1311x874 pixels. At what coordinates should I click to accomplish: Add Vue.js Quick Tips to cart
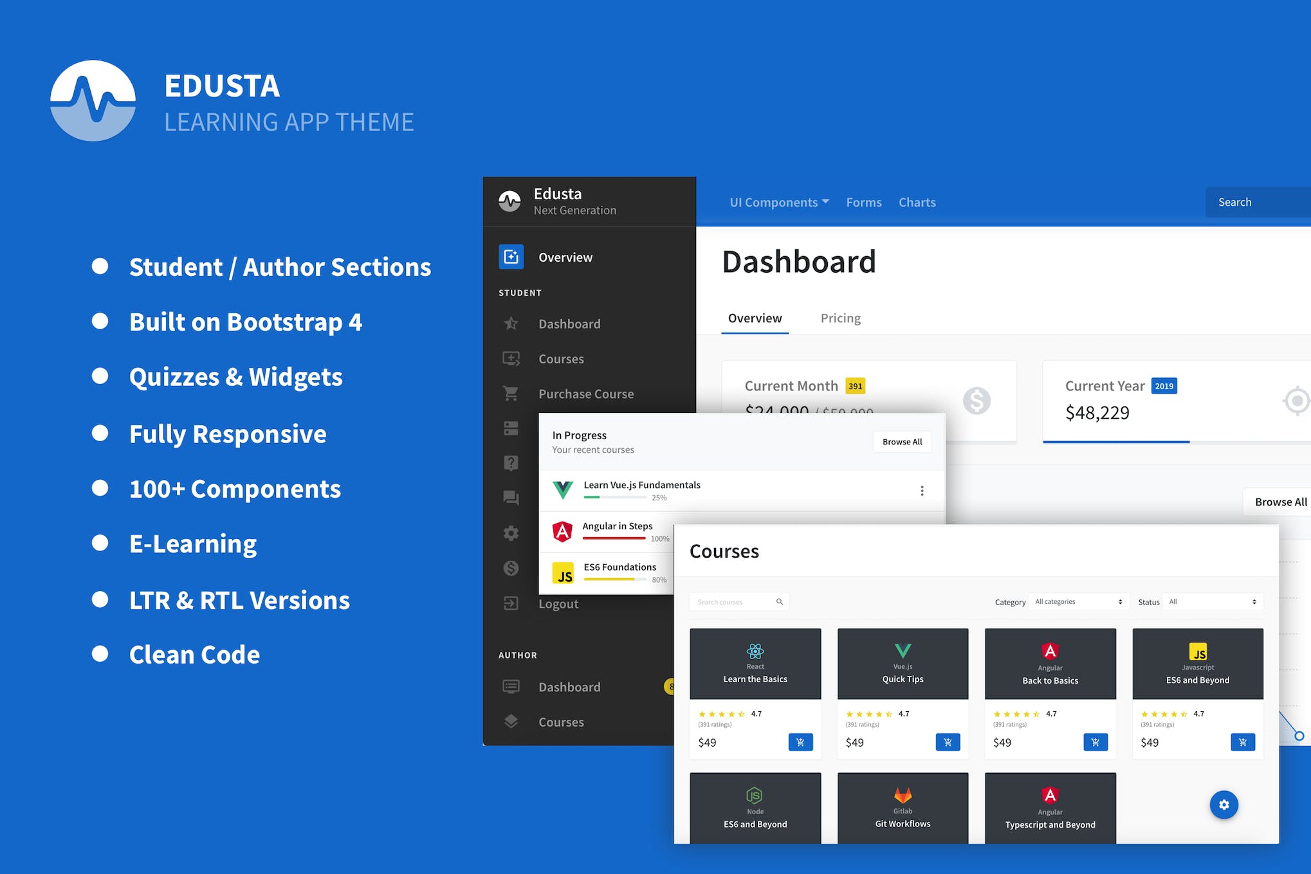948,742
